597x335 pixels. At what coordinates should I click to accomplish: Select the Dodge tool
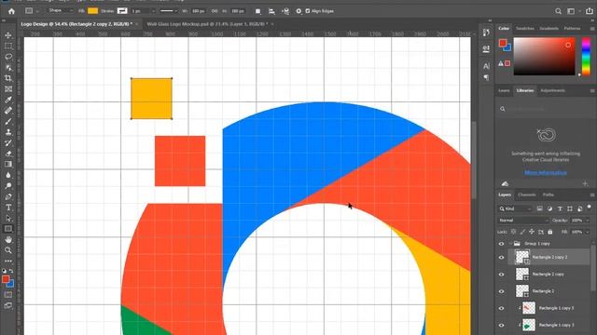[8, 186]
